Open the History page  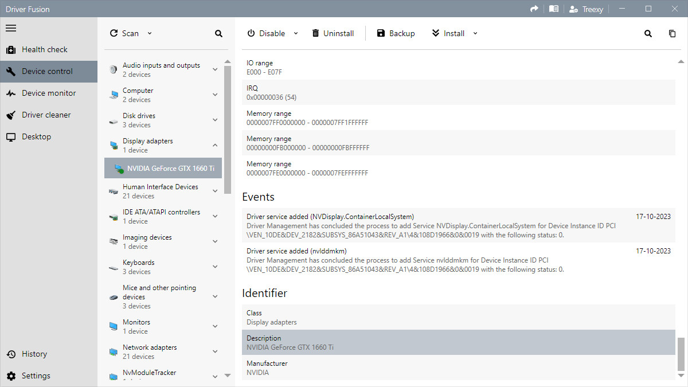point(34,354)
